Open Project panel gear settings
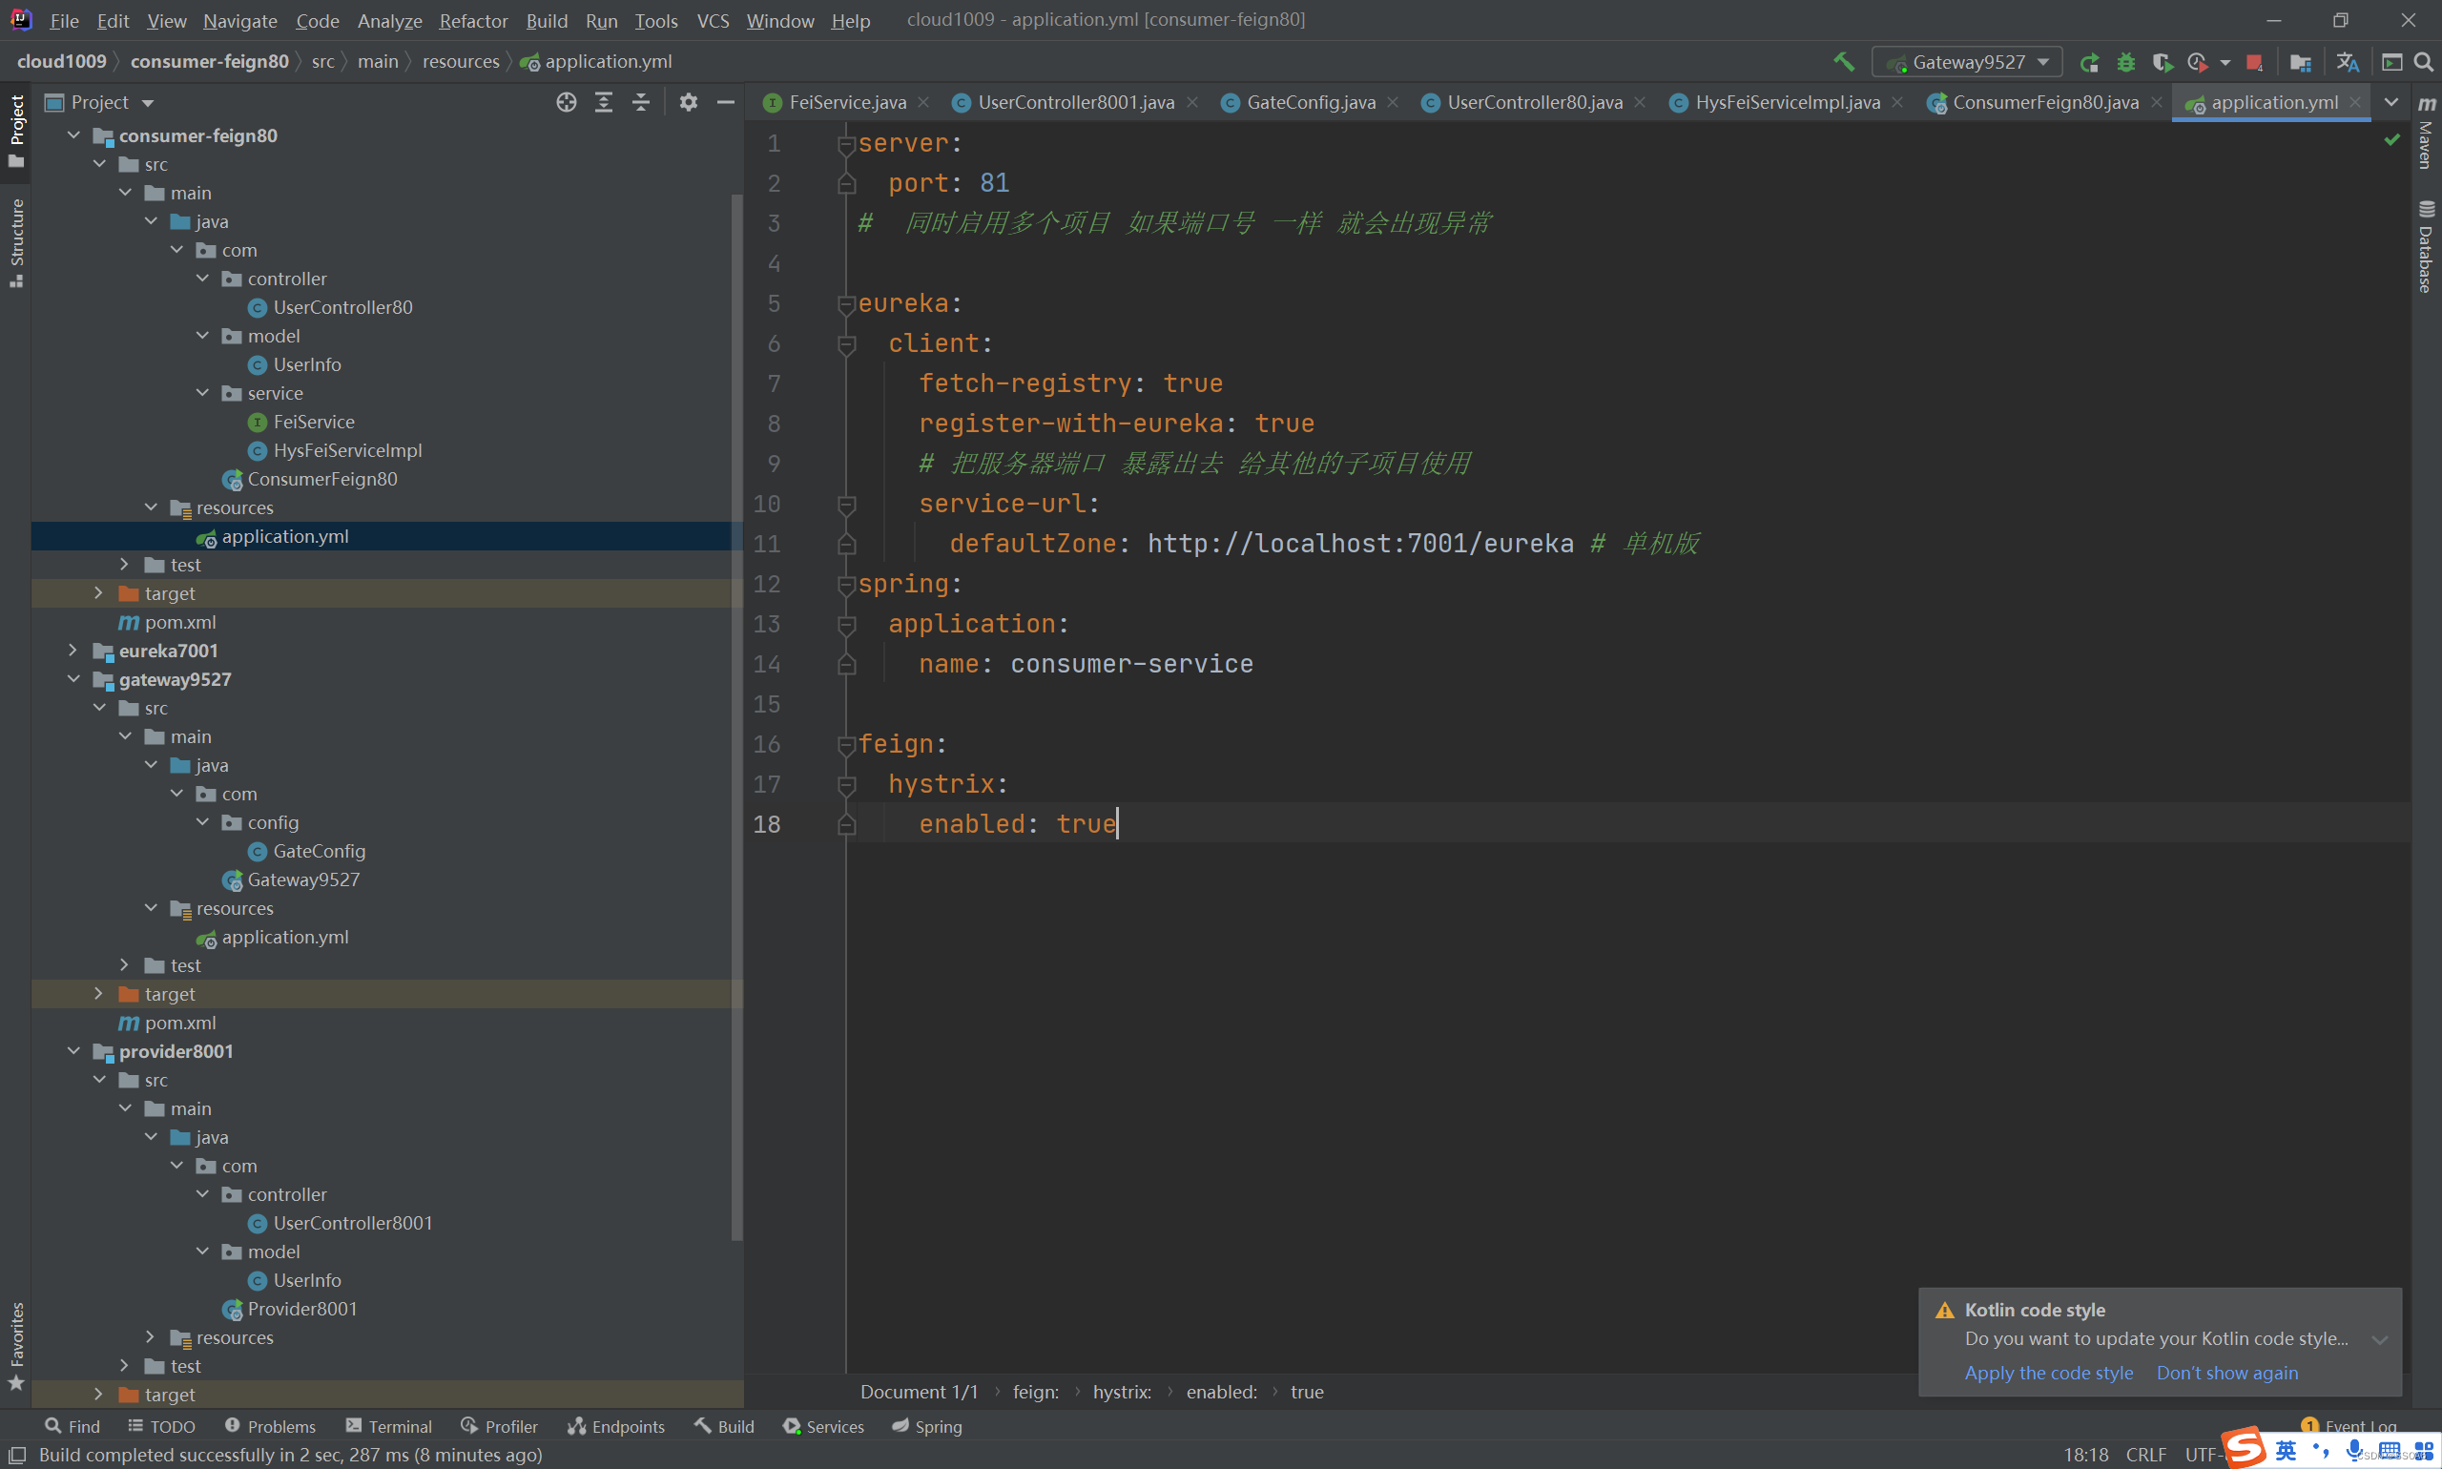The width and height of the screenshot is (2442, 1469). point(689,102)
